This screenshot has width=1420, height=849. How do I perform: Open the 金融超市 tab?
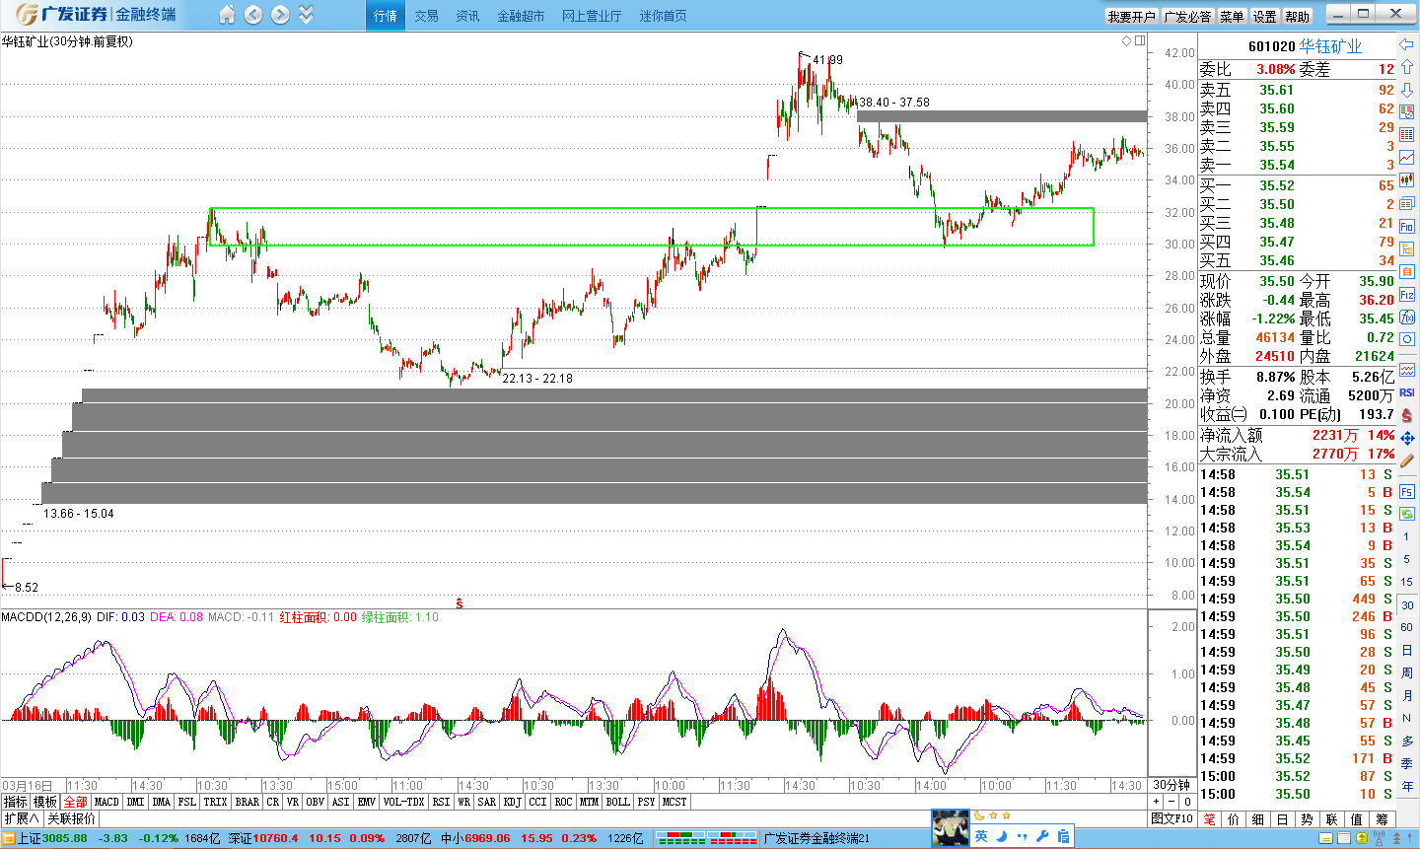521,16
